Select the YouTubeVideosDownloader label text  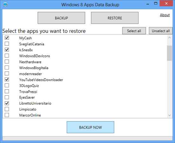41,80
